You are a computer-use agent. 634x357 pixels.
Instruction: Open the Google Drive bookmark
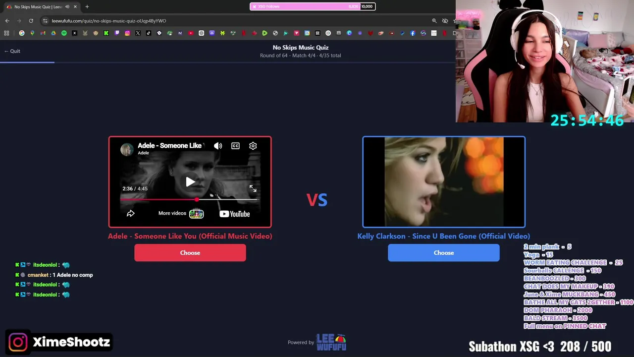point(53,33)
